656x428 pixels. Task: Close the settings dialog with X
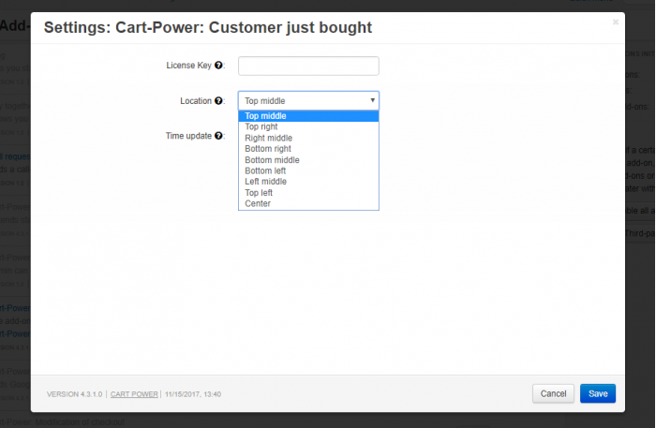coord(616,22)
